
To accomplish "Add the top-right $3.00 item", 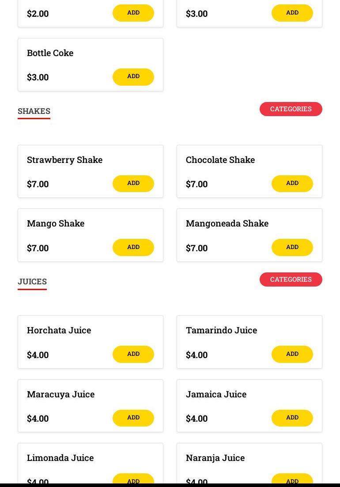I will (x=292, y=13).
